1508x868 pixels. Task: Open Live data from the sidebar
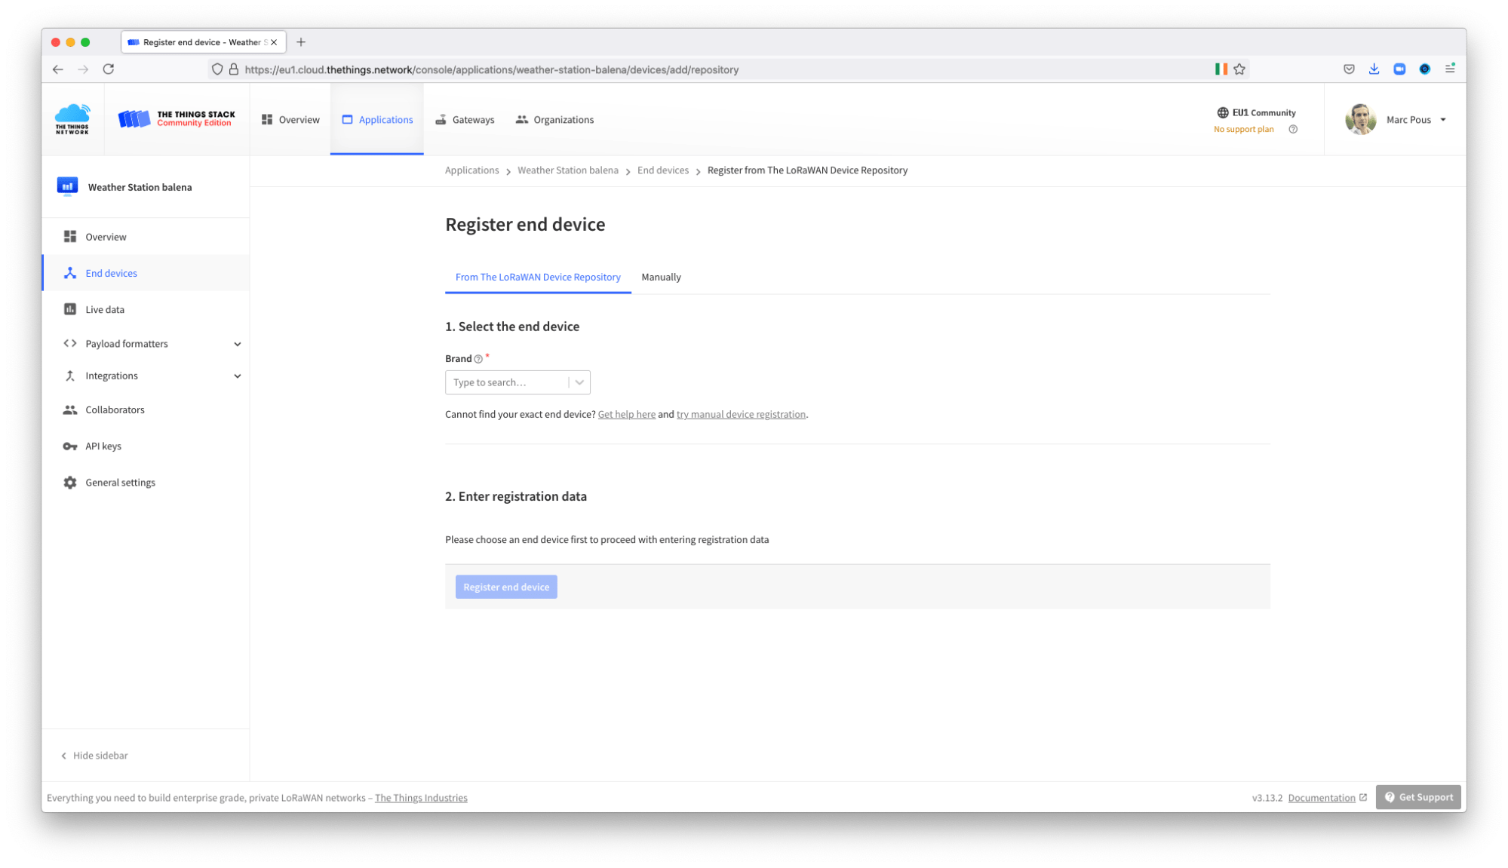coord(105,308)
